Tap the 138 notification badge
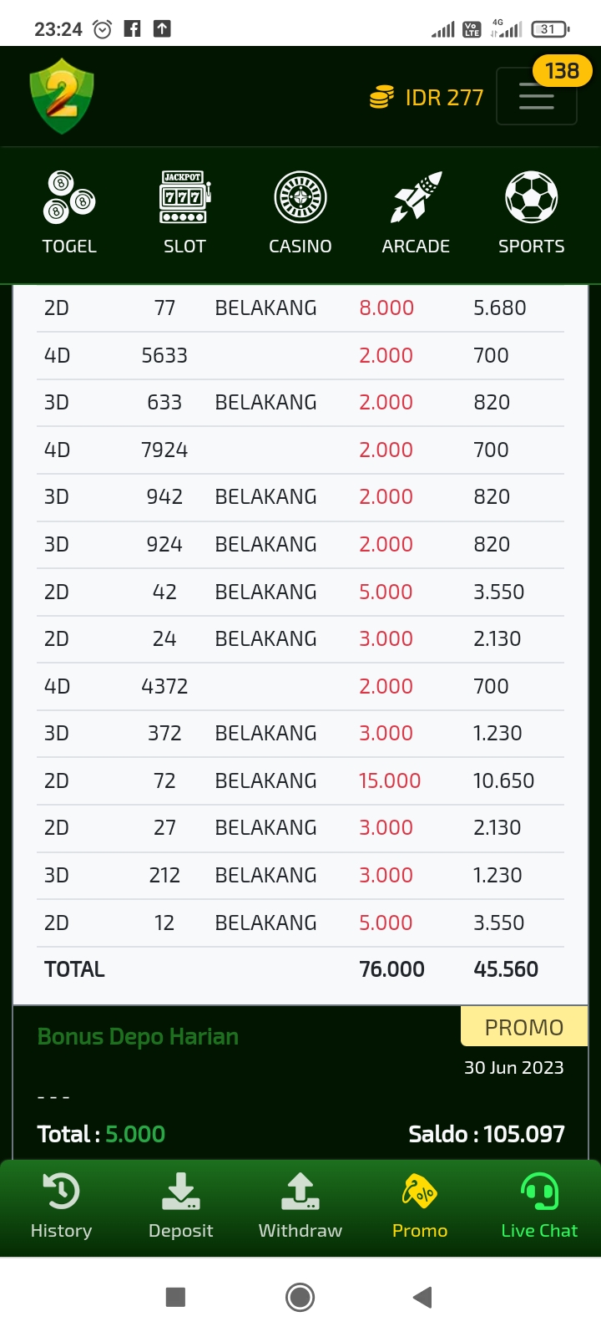601x1337 pixels. (x=562, y=71)
